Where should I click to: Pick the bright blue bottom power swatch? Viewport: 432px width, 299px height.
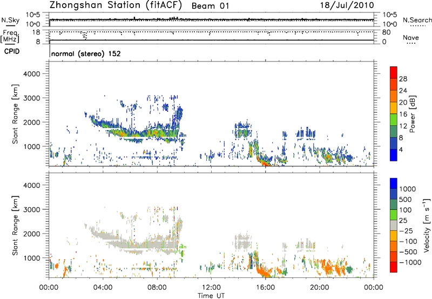point(394,155)
